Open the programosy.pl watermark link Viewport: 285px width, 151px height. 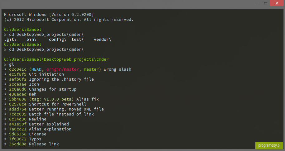(269, 146)
